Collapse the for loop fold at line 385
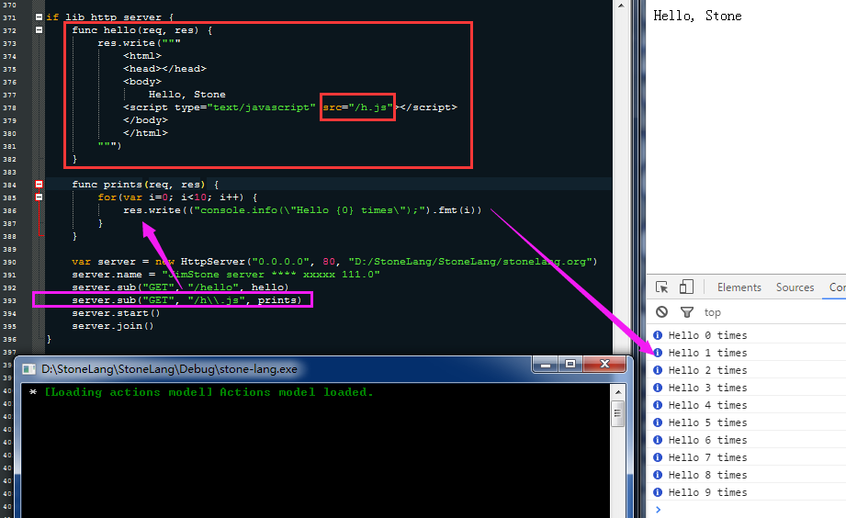This screenshot has height=518, width=846. coord(39,197)
